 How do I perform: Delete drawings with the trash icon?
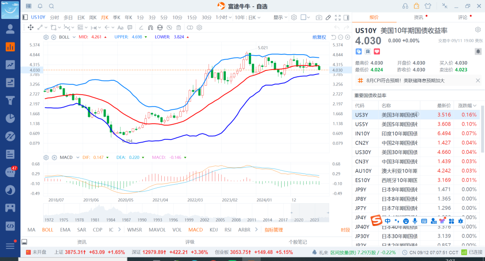click(x=178, y=27)
